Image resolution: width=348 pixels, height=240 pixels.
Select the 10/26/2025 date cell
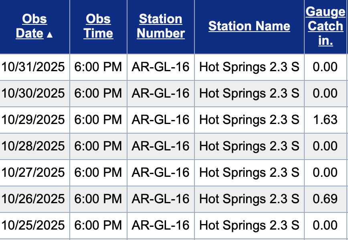(x=33, y=199)
